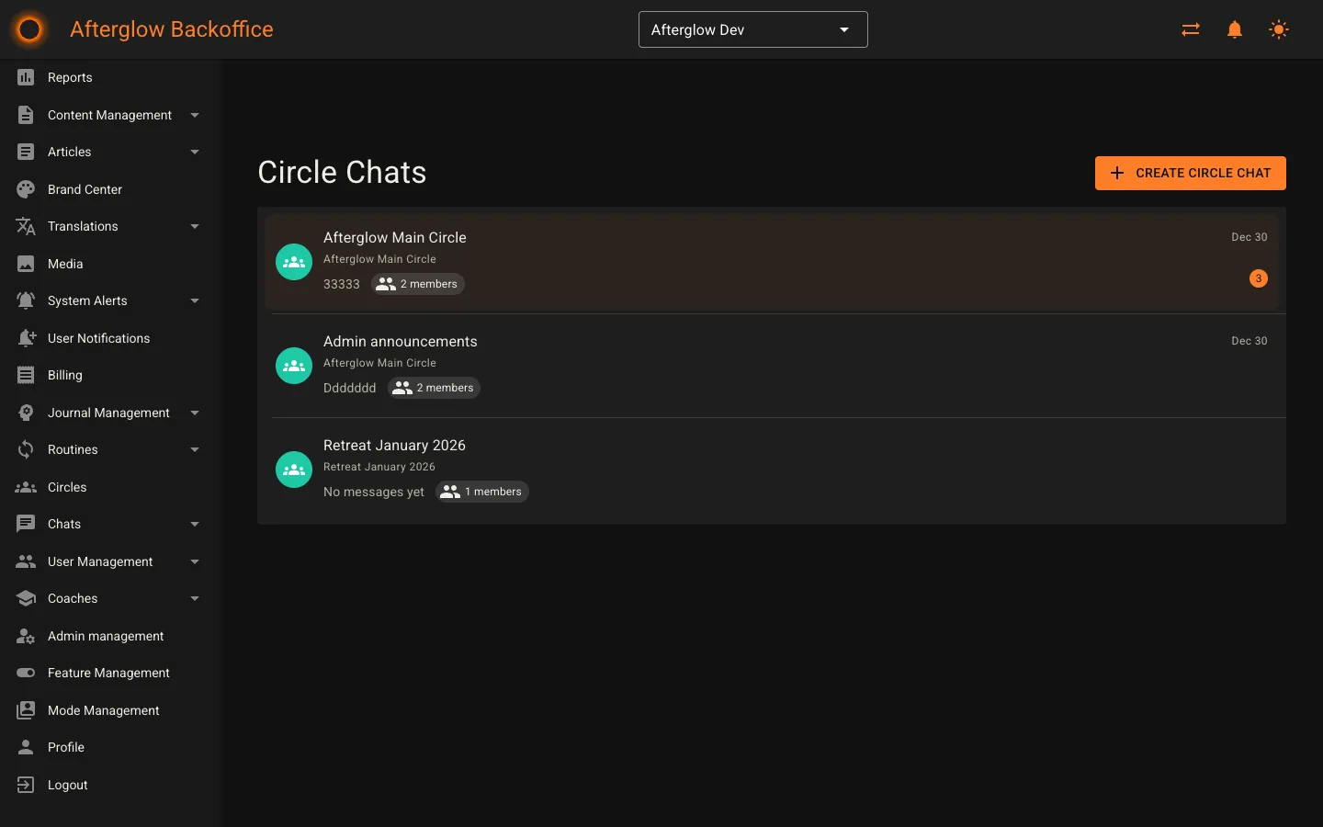This screenshot has width=1323, height=827.
Task: Open the Circles section via its people icon
Action: tap(26, 487)
